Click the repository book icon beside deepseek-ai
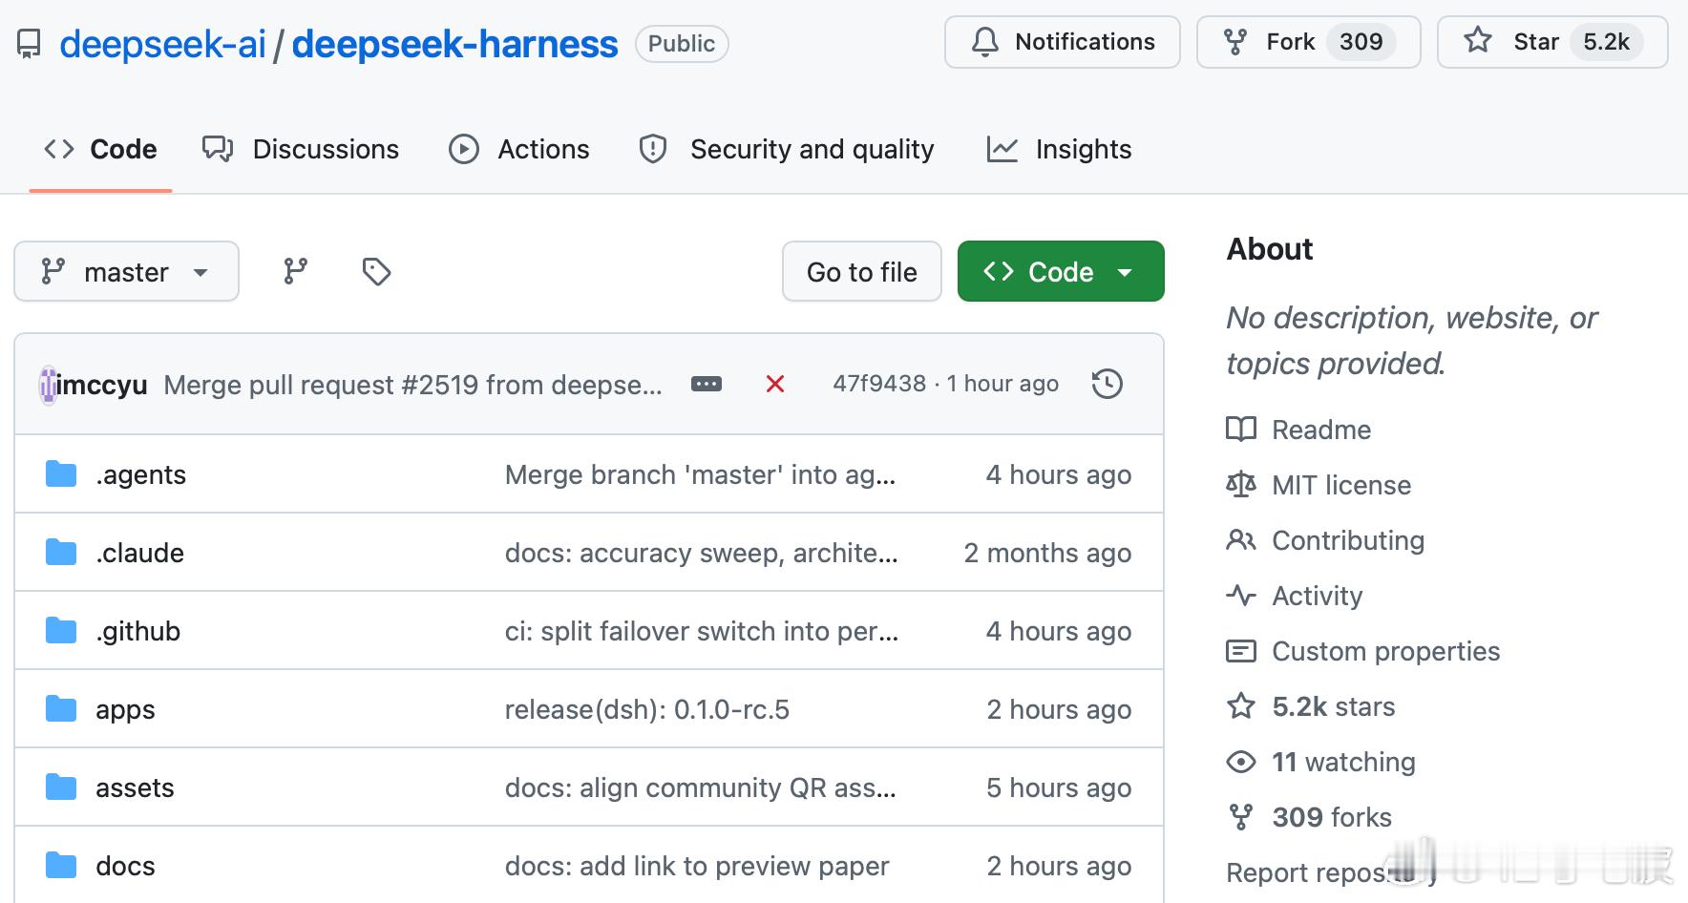Image resolution: width=1688 pixels, height=903 pixels. click(x=30, y=44)
